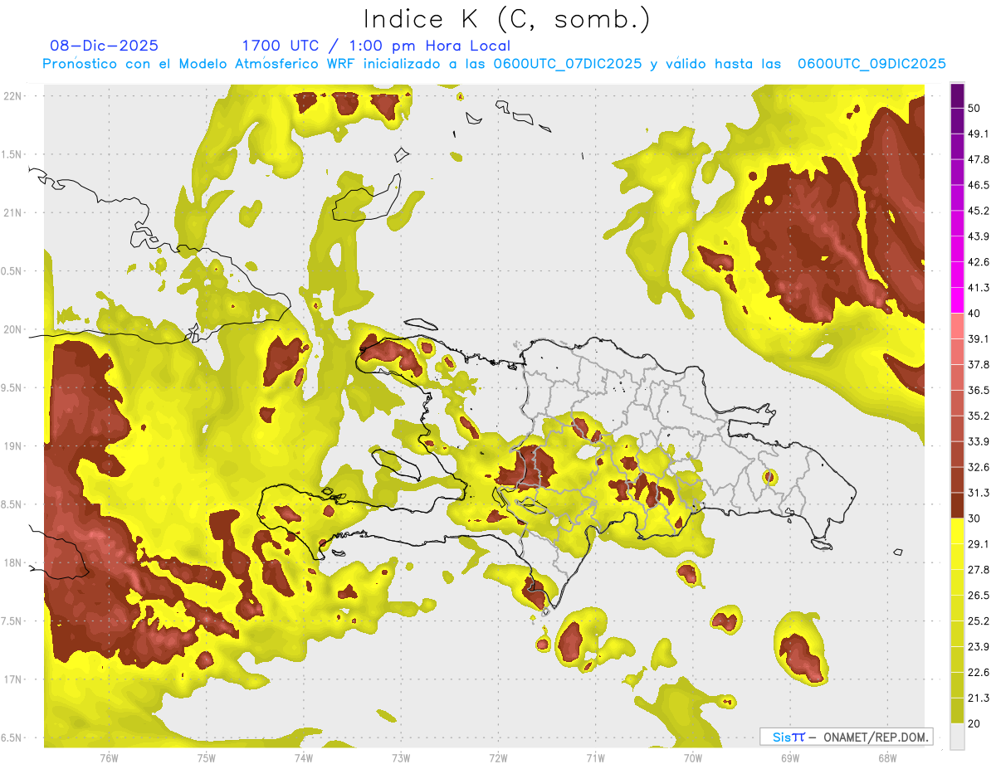The width and height of the screenshot is (996, 769).
Task: Click the colorbar value '50'
Action: [x=975, y=108]
